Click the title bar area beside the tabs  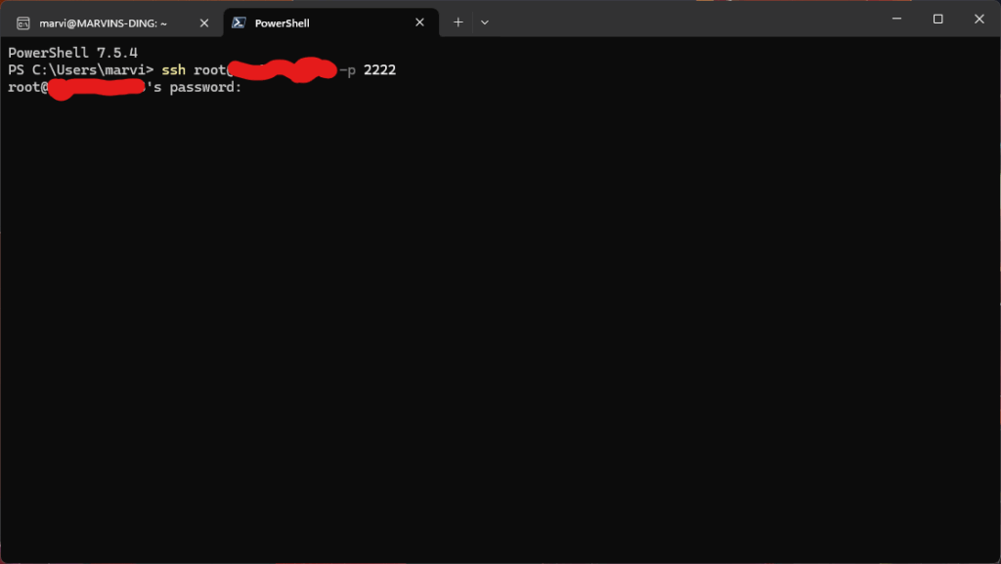(x=684, y=21)
